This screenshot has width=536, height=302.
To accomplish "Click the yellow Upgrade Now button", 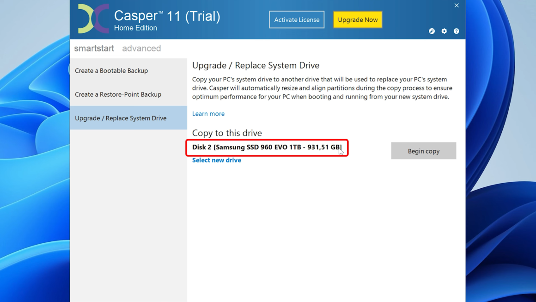I will click(x=358, y=19).
